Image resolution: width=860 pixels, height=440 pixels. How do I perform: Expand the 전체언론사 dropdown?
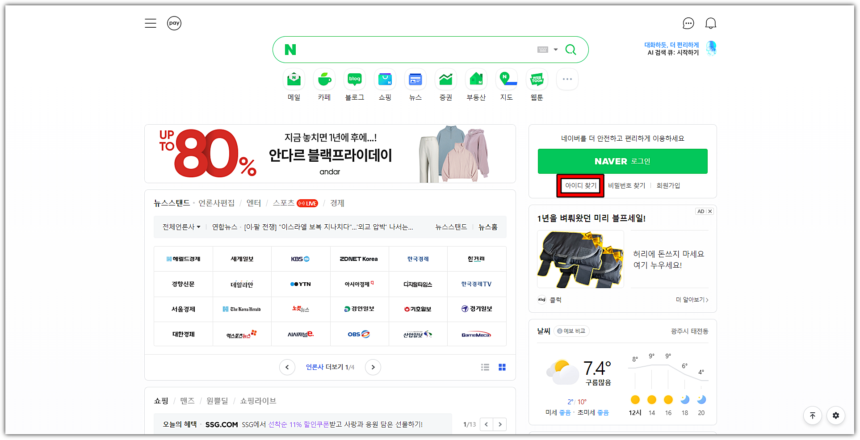click(x=181, y=227)
